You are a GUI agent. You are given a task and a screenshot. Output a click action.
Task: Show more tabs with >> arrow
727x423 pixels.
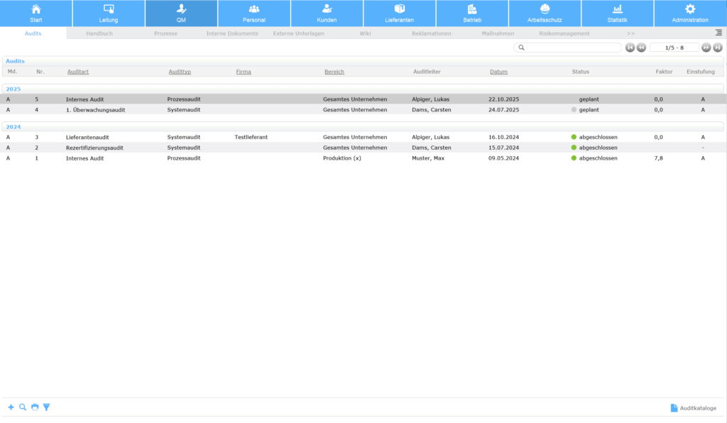[x=630, y=33]
